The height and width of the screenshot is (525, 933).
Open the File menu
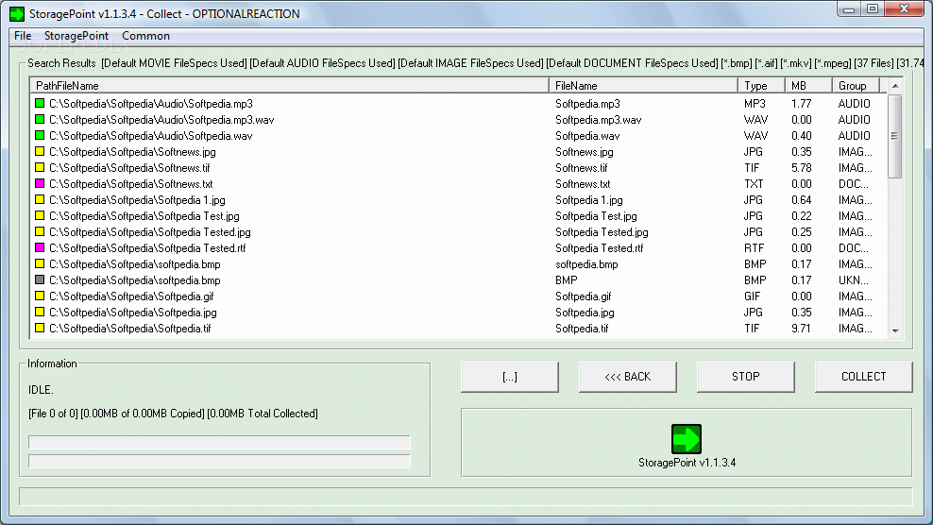pos(23,36)
